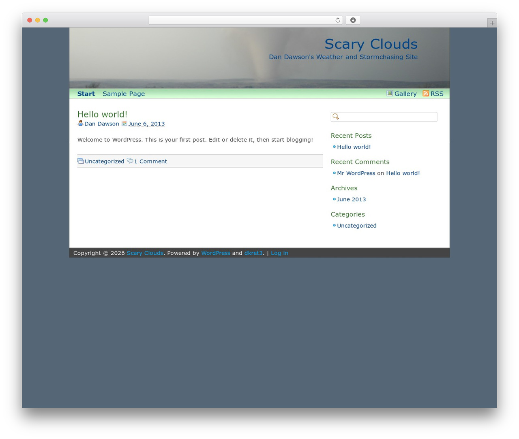This screenshot has height=439, width=519.
Task: Click the magnifier icon in search box
Action: (336, 117)
